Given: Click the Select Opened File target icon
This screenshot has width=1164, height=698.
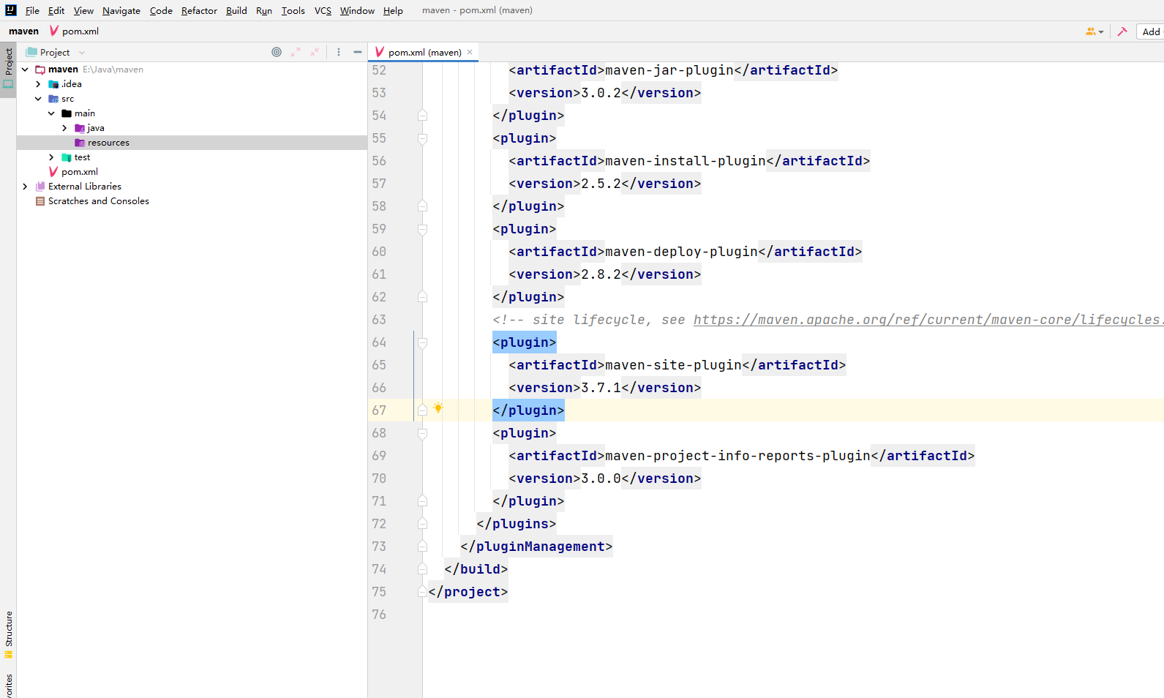Looking at the screenshot, I should click(277, 52).
